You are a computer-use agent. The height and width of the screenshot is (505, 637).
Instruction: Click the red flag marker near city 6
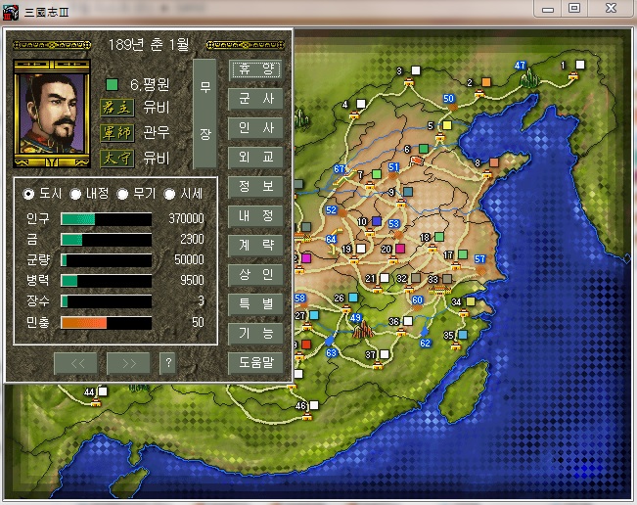417,161
